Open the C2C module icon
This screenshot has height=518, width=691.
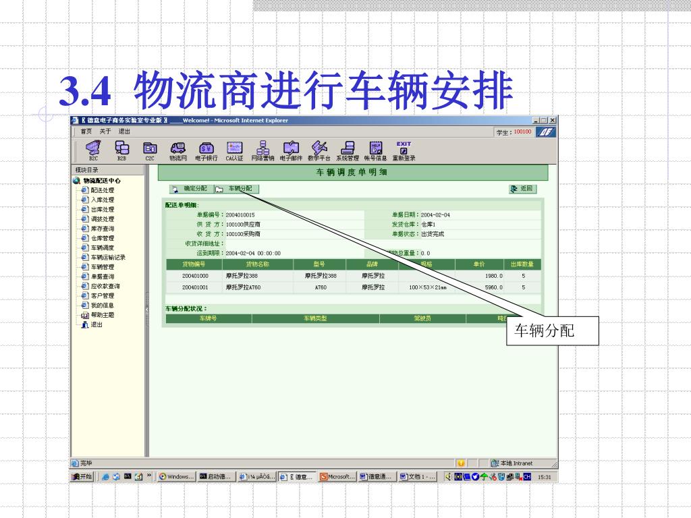(150, 150)
